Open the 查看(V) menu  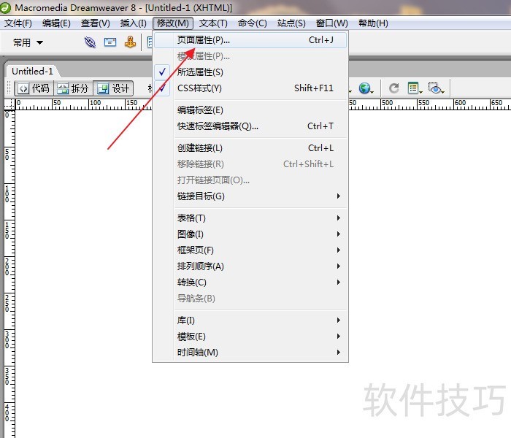96,23
